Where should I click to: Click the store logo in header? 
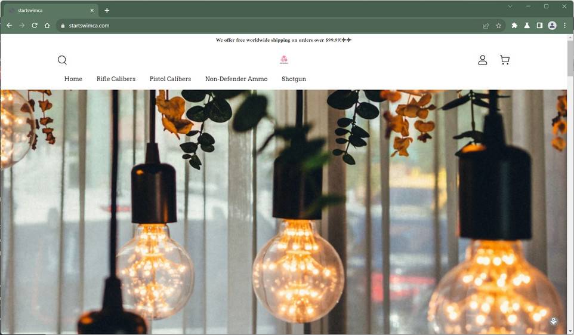pos(284,59)
